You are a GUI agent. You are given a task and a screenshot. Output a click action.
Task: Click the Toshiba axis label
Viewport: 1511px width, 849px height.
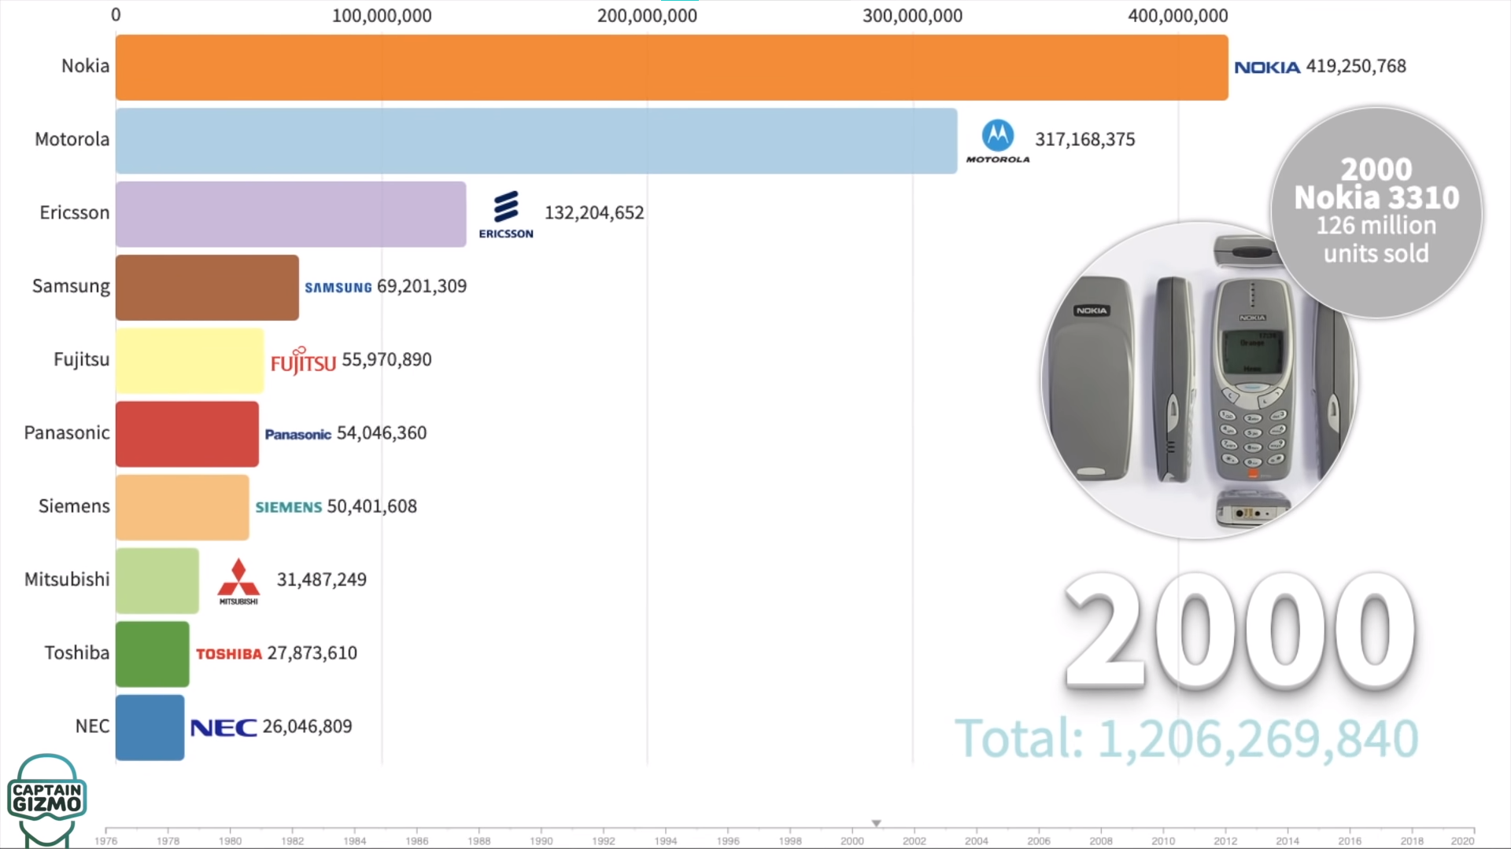[77, 653]
